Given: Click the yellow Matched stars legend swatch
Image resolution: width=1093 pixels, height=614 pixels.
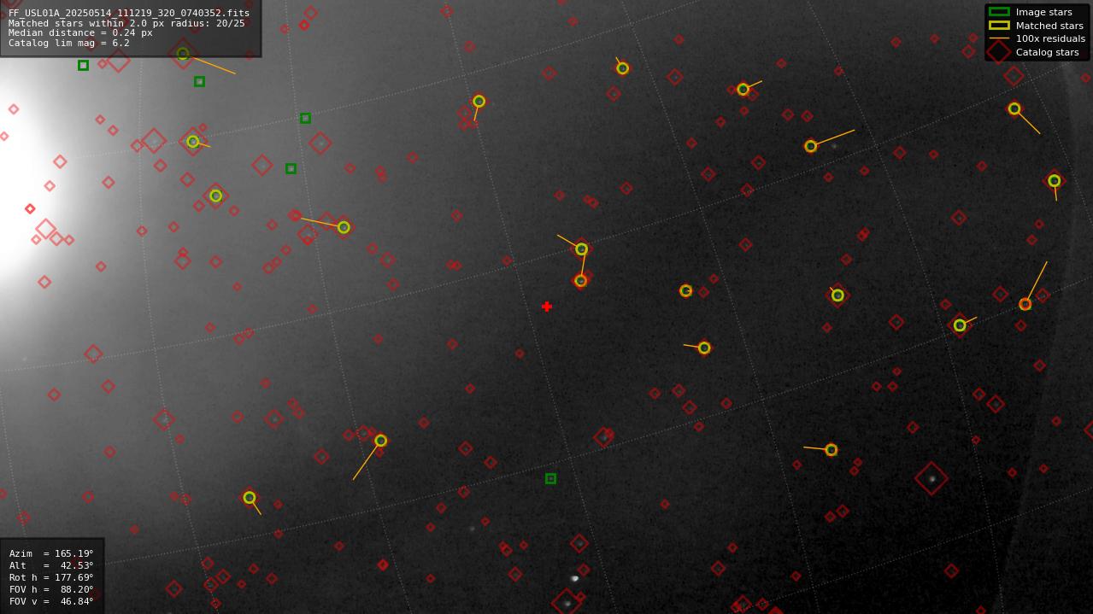Looking at the screenshot, I should click(x=999, y=26).
